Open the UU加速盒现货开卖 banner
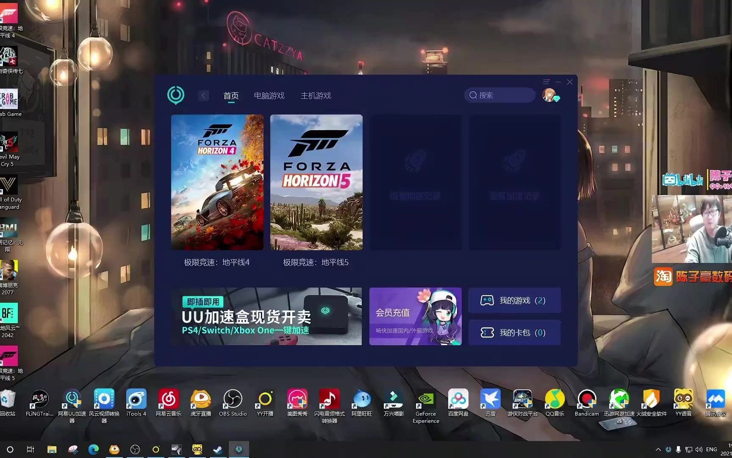This screenshot has height=458, width=732. point(266,316)
